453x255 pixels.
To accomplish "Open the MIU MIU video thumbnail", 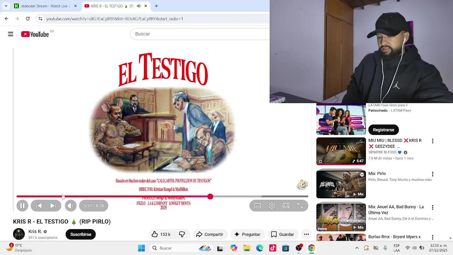I will [341, 151].
